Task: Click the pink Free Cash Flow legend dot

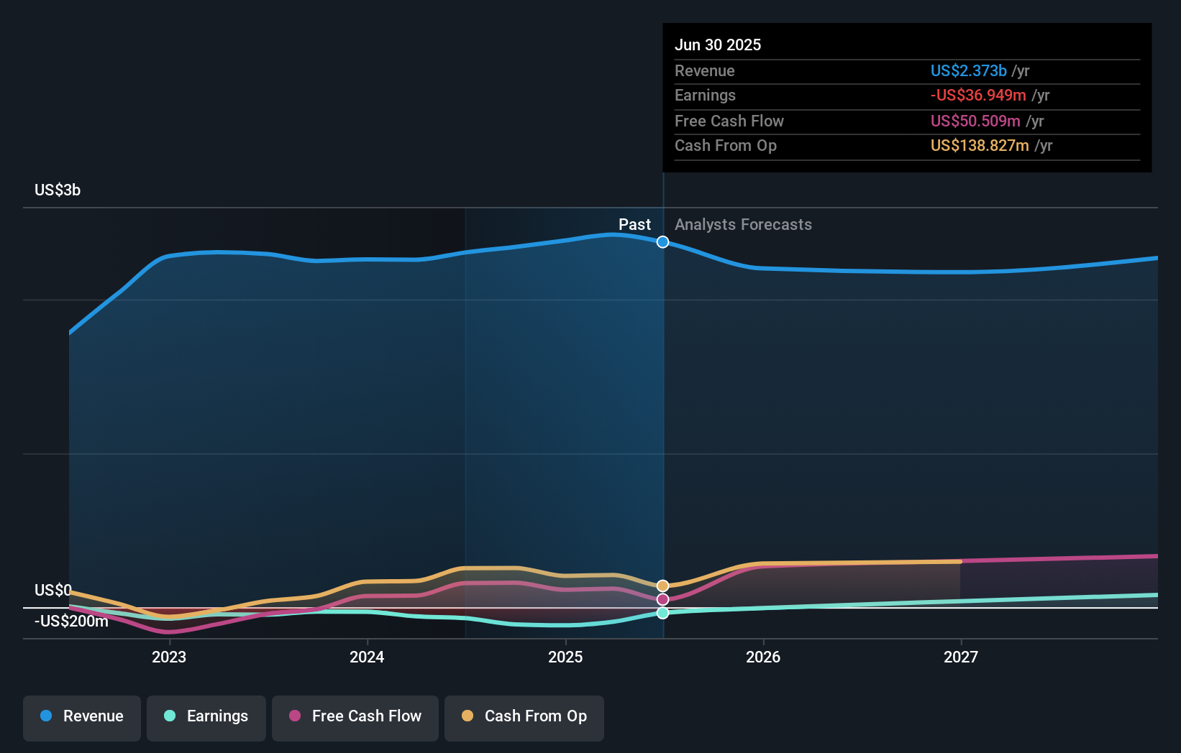Action: 295,716
